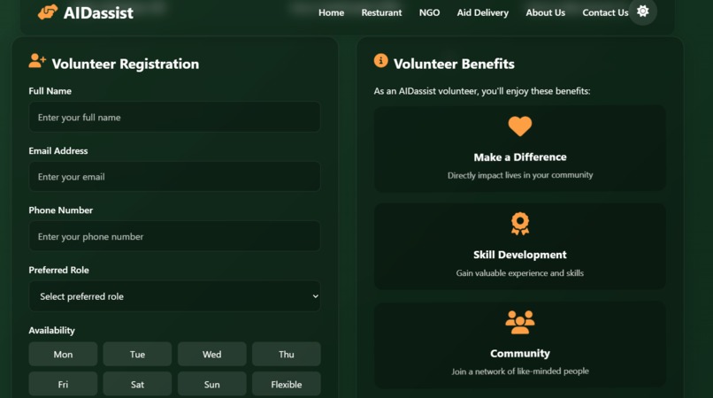Go to Home in the navigation bar
This screenshot has height=398, width=713.
click(331, 12)
